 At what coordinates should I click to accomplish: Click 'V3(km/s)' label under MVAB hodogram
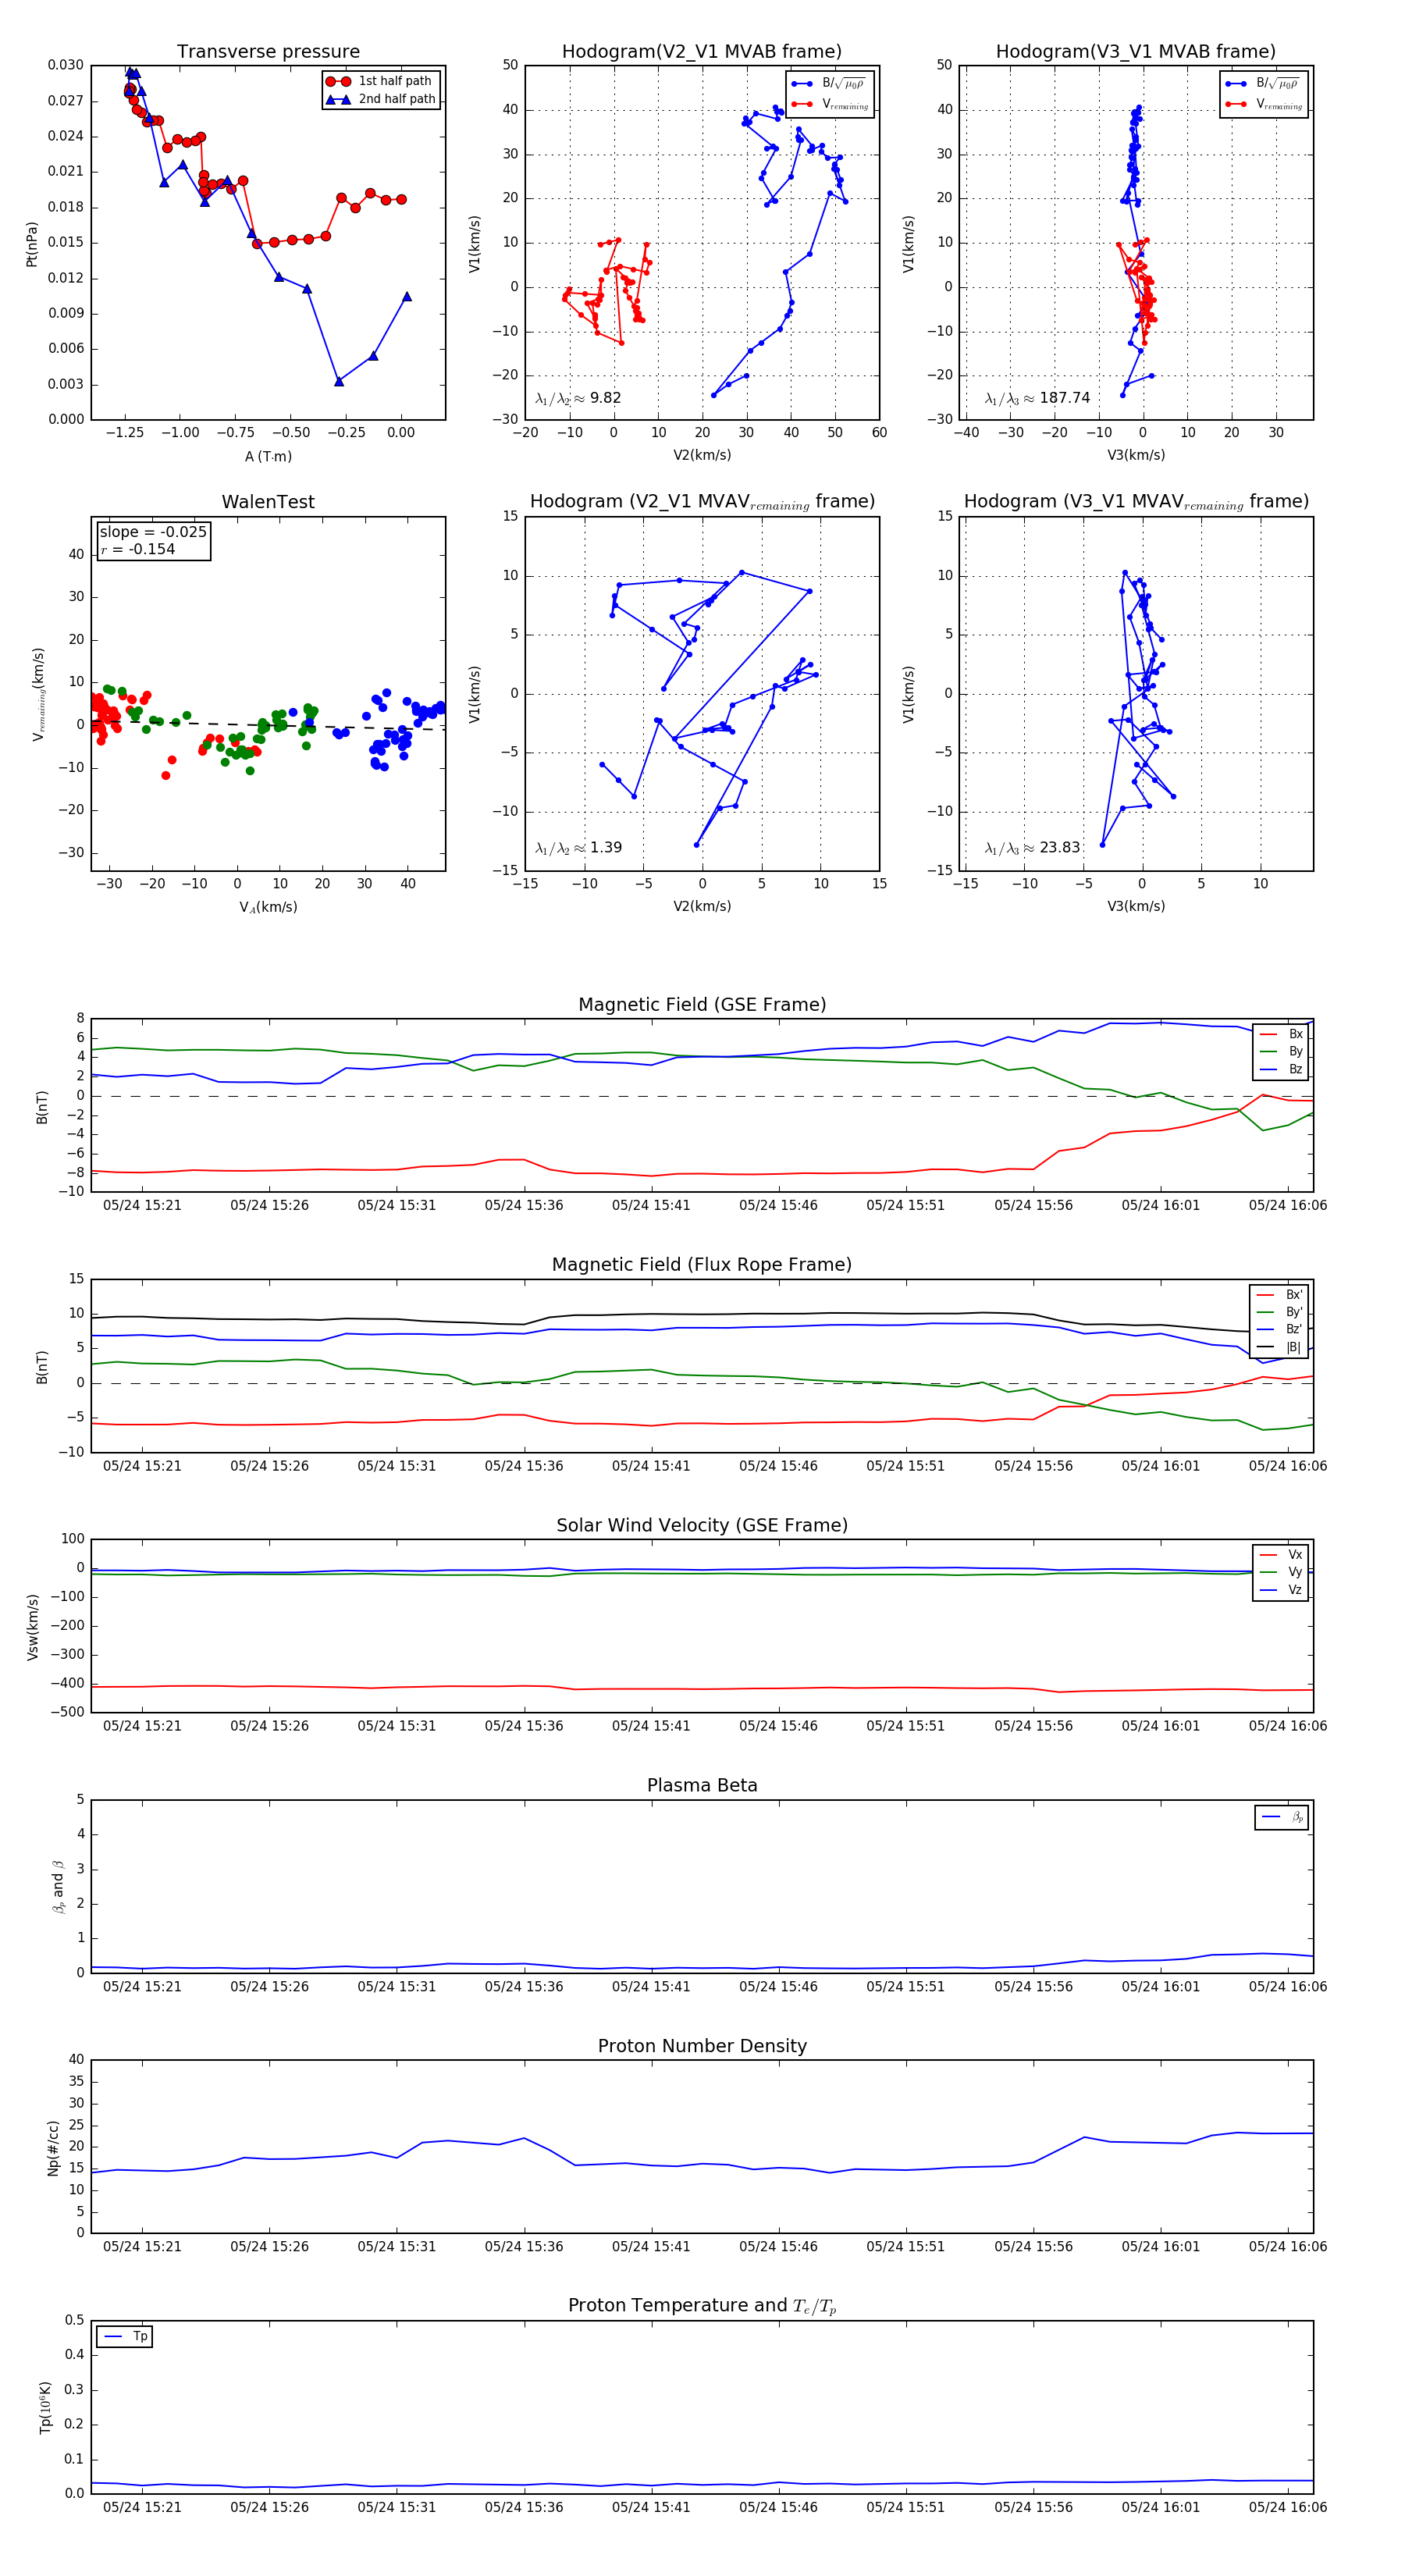(1136, 456)
